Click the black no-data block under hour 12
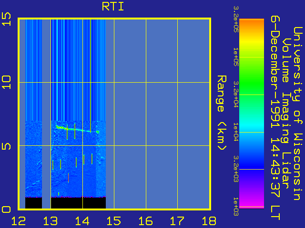Viewport: 305px width, 228px height. (x=33, y=203)
